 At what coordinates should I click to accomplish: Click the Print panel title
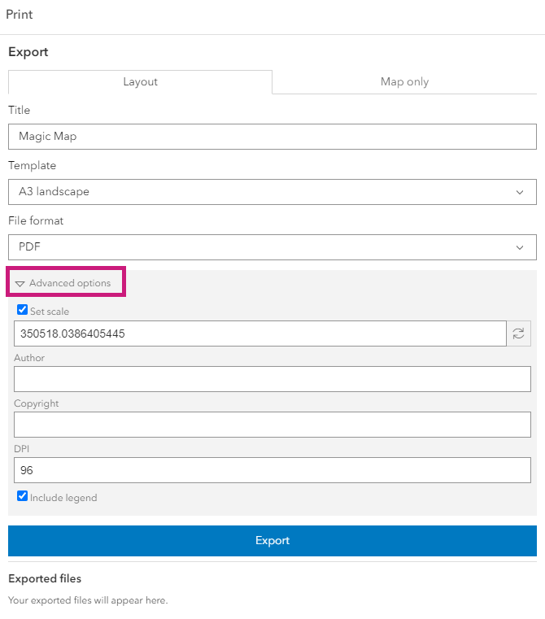(20, 15)
